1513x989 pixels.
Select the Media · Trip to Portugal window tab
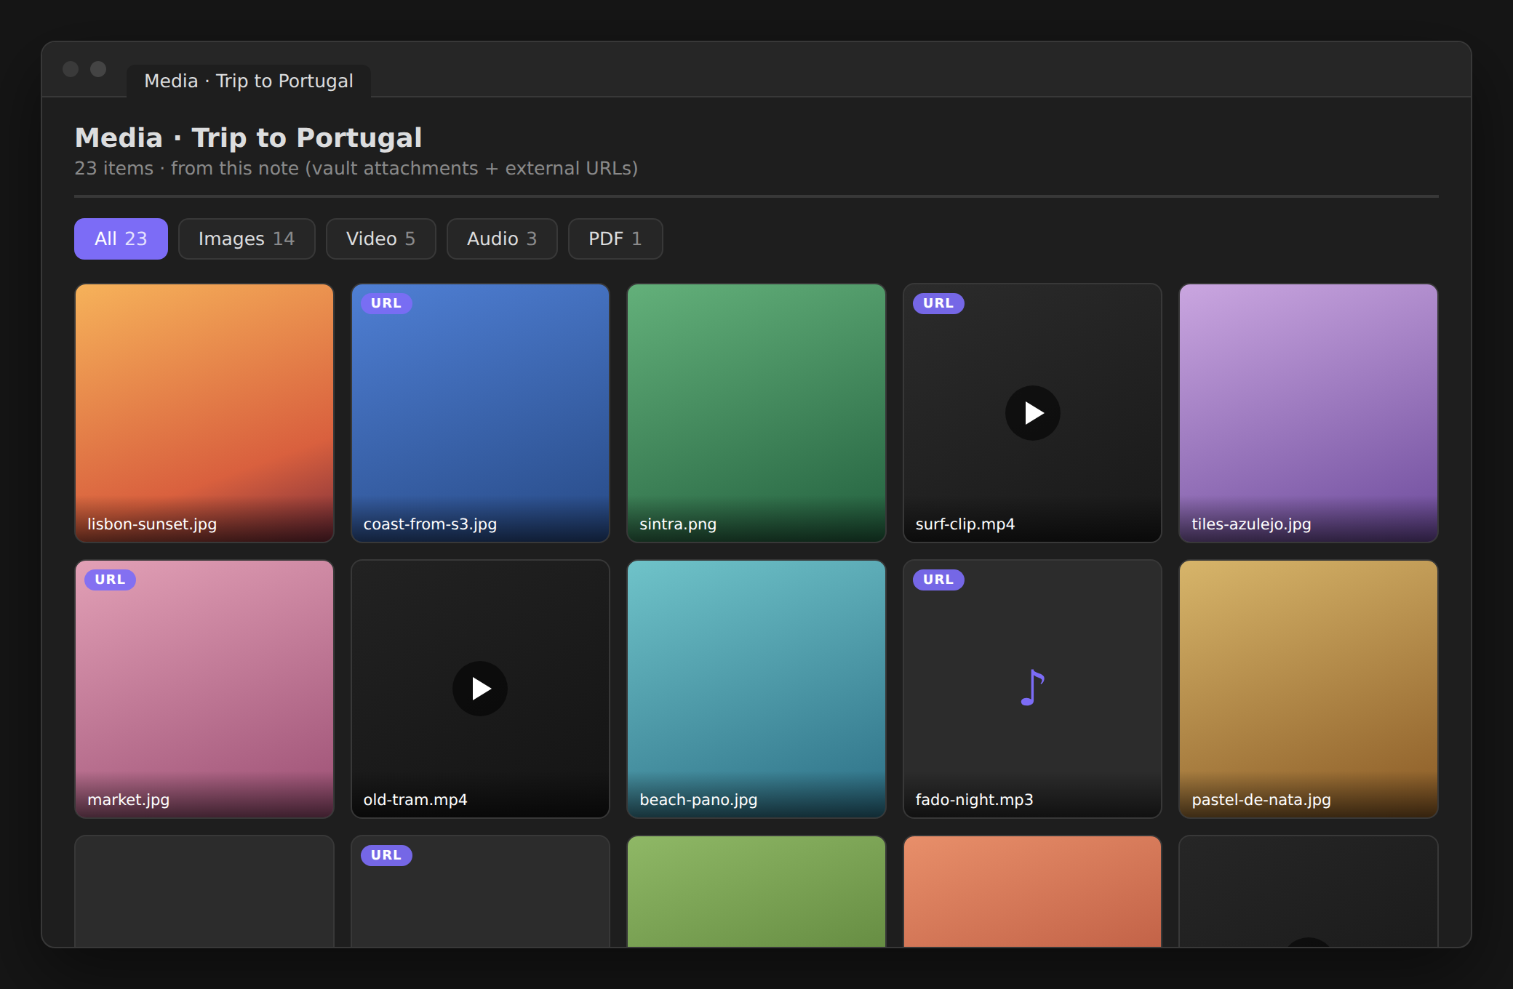249,81
